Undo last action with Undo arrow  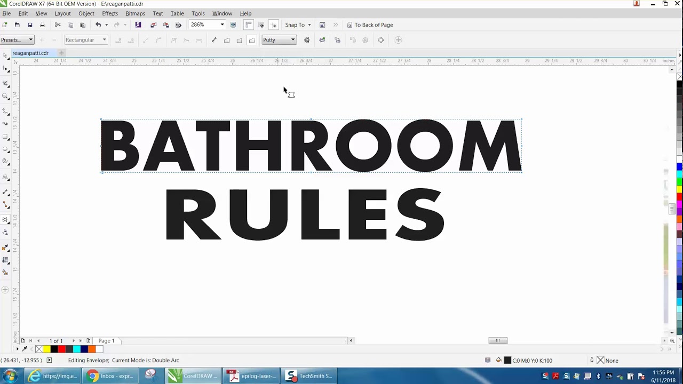pos(98,25)
